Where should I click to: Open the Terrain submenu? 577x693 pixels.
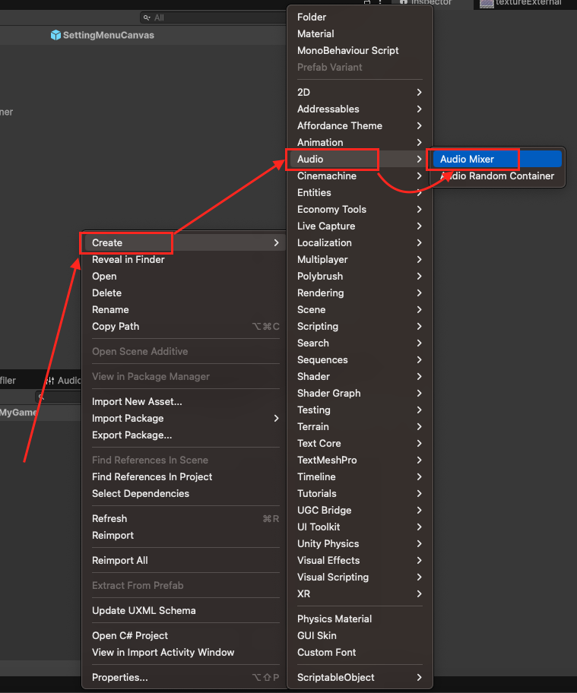[360, 427]
